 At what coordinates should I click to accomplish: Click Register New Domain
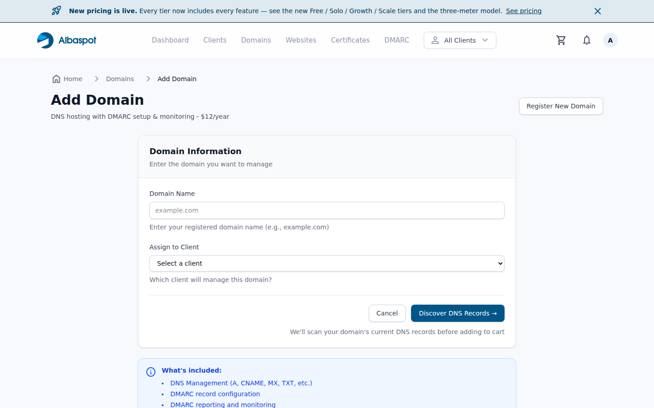pyautogui.click(x=561, y=106)
